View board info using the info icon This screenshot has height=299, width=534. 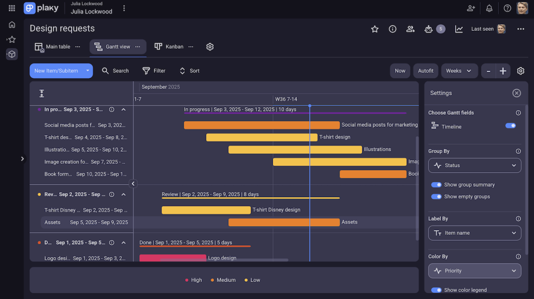pyautogui.click(x=392, y=29)
